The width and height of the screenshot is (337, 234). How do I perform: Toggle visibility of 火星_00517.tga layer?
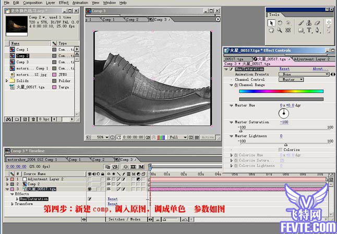click(x=90, y=189)
